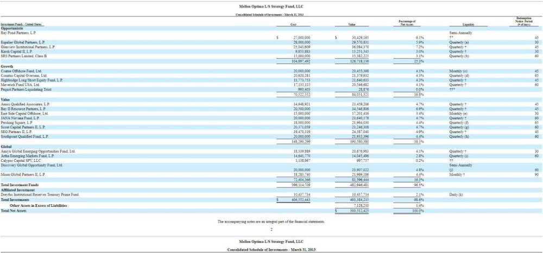The image size is (543, 253).
Task: Select the '7,128,210' other assets value
Action: 361,206
